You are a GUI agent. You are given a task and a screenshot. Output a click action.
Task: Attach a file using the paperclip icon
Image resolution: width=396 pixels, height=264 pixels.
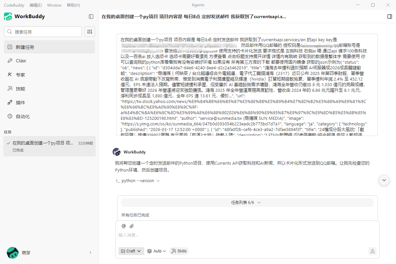[x=131, y=226]
